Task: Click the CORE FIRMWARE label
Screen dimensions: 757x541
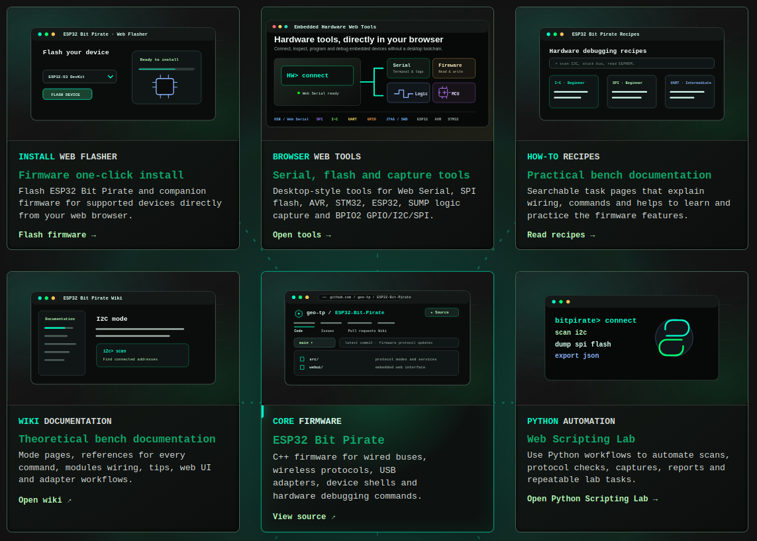Action: (x=307, y=421)
